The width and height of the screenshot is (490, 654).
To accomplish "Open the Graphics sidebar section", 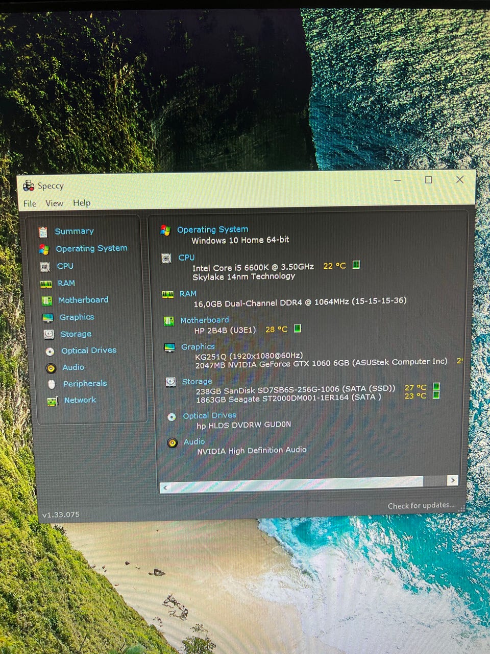I will coord(77,317).
